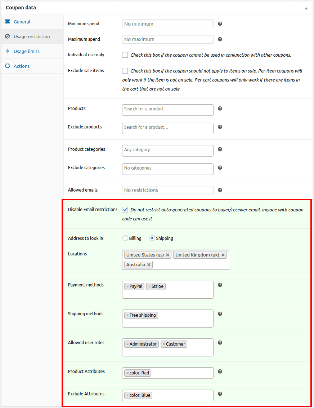314x408 pixels.
Task: Enable Individual use only checkbox
Action: [x=125, y=55]
